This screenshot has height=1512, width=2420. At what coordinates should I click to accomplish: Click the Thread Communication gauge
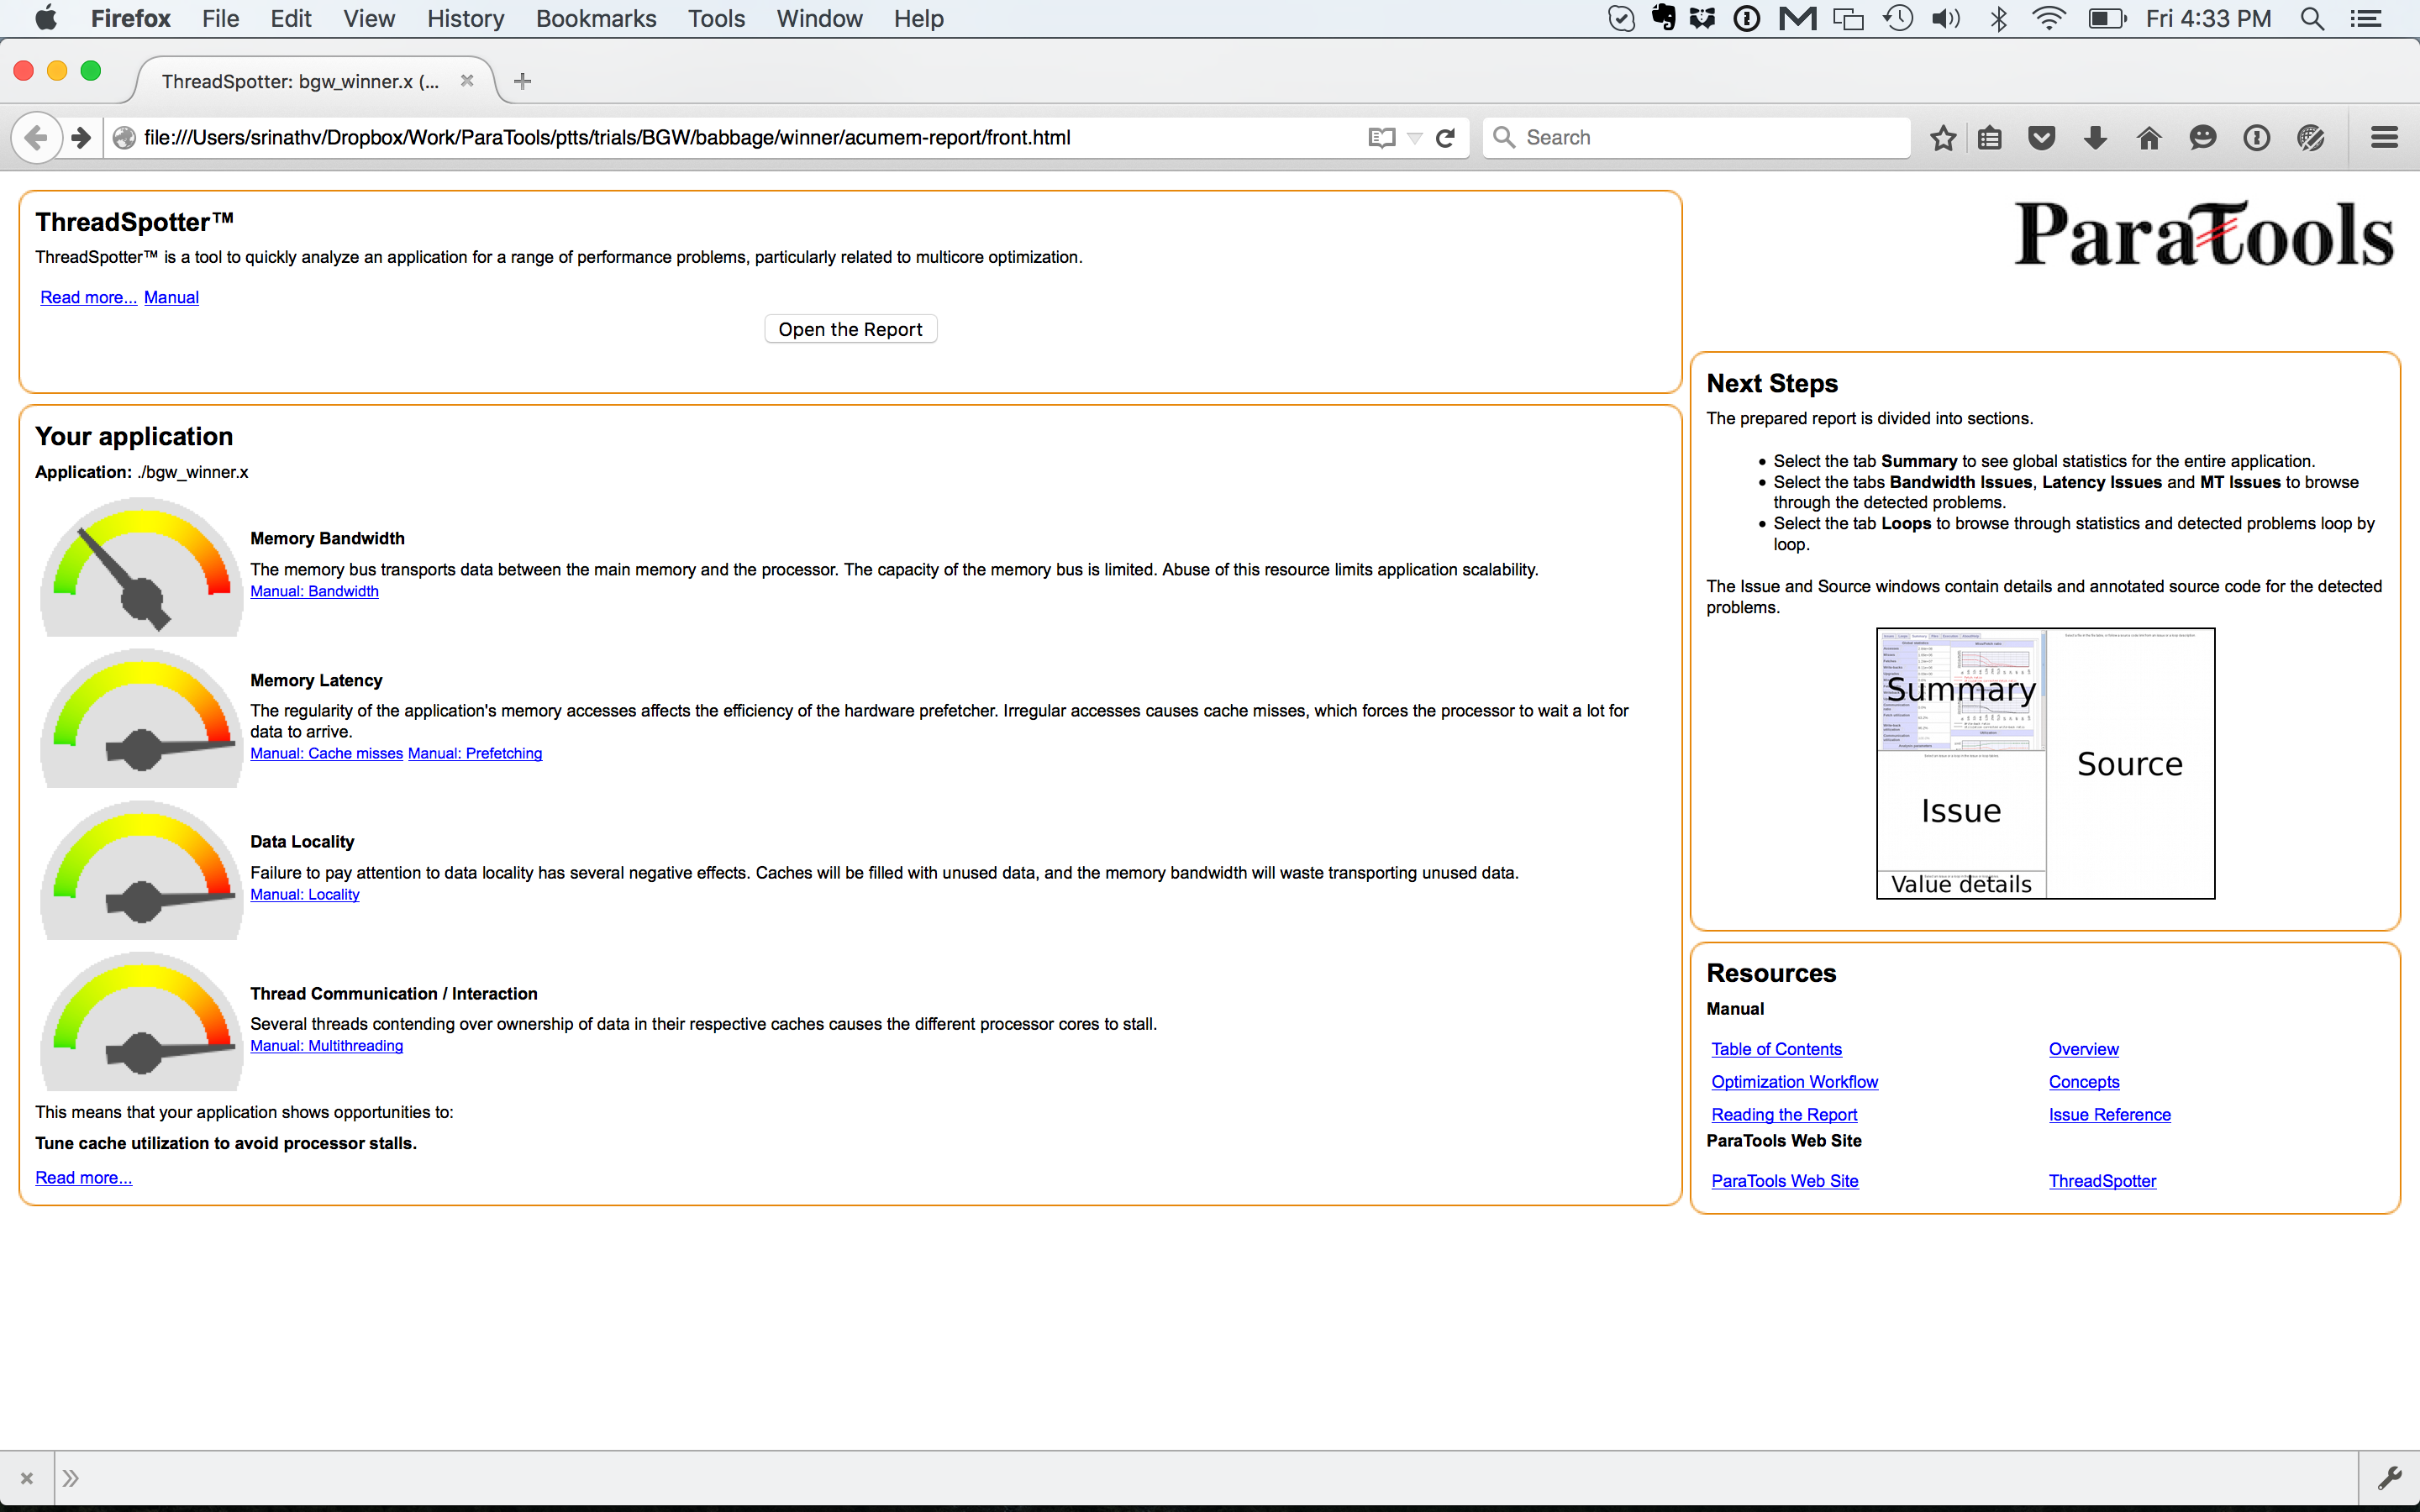click(x=141, y=1021)
